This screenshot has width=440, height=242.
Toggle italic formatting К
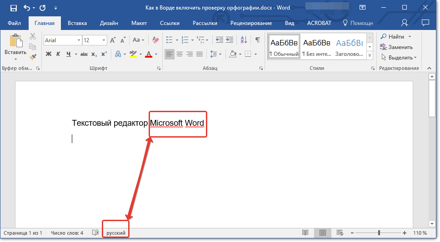coord(58,54)
